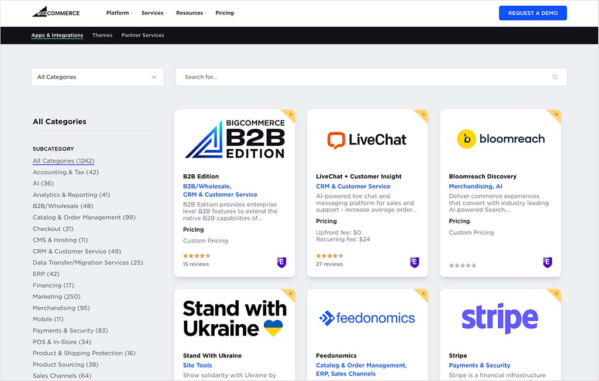Open the Stand with Ukraine image
The width and height of the screenshot is (599, 381).
[x=235, y=318]
